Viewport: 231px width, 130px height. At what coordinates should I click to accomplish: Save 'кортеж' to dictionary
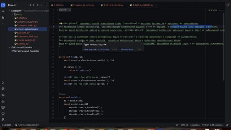click(x=96, y=49)
